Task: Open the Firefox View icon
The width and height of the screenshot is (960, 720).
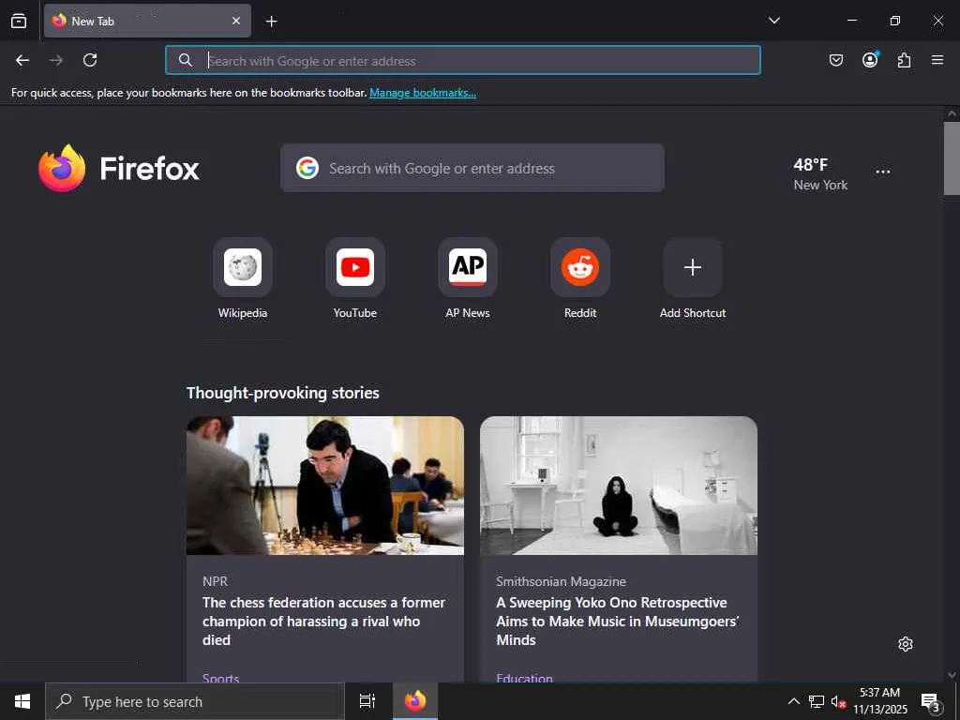Action: point(19,21)
